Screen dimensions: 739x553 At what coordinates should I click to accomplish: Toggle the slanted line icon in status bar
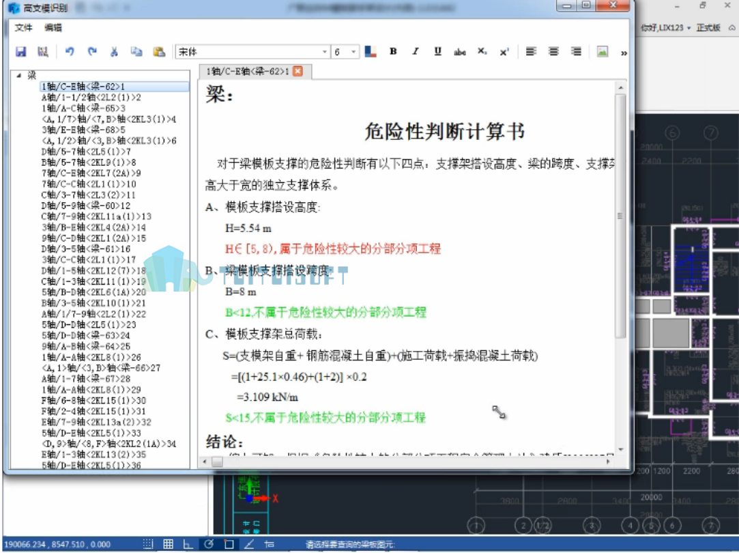coord(249,544)
